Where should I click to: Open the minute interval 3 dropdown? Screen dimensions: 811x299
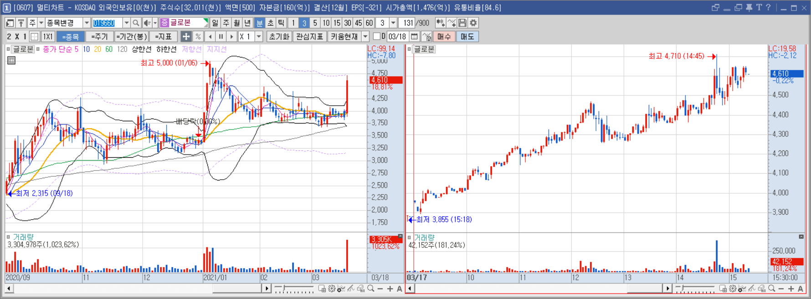pyautogui.click(x=393, y=23)
